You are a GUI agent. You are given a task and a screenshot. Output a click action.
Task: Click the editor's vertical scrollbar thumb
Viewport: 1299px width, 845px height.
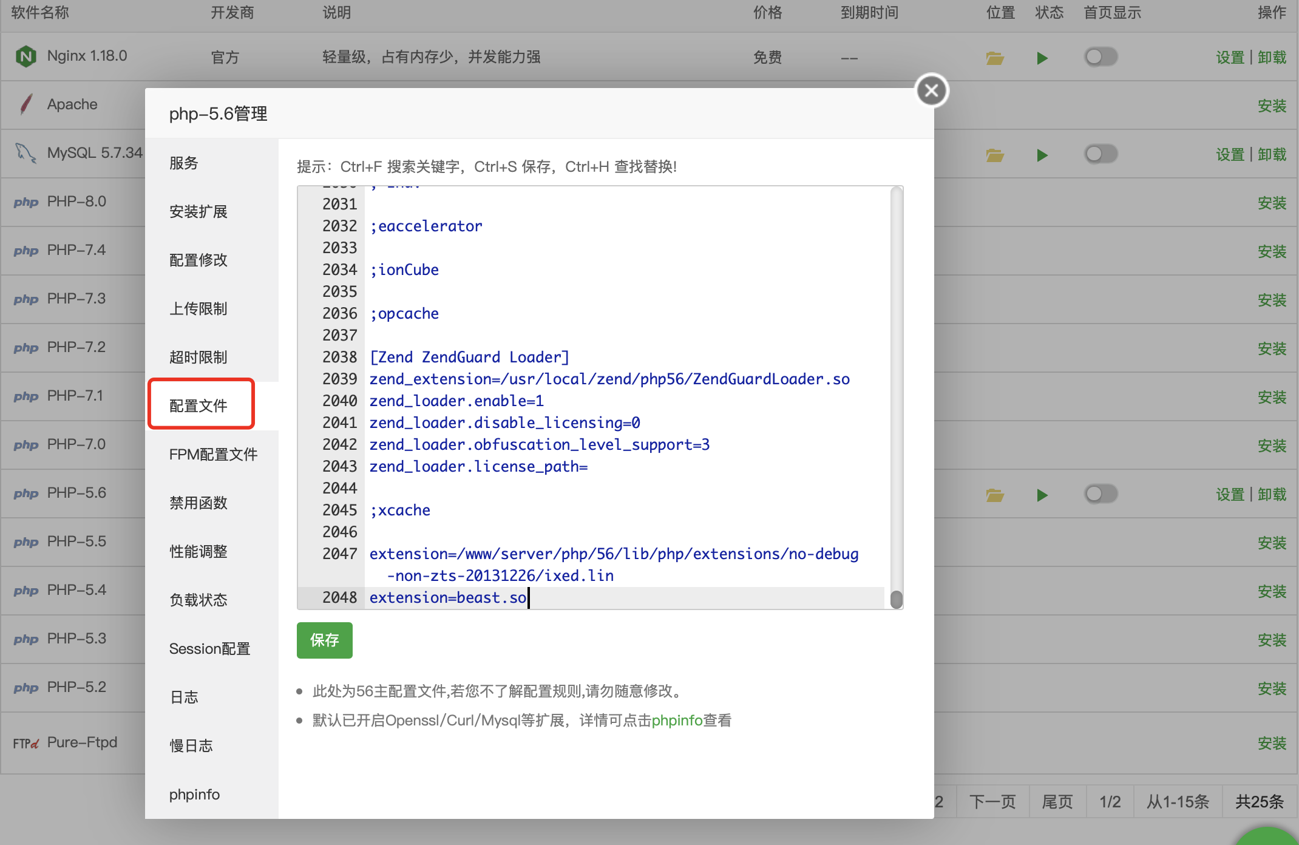tap(896, 599)
